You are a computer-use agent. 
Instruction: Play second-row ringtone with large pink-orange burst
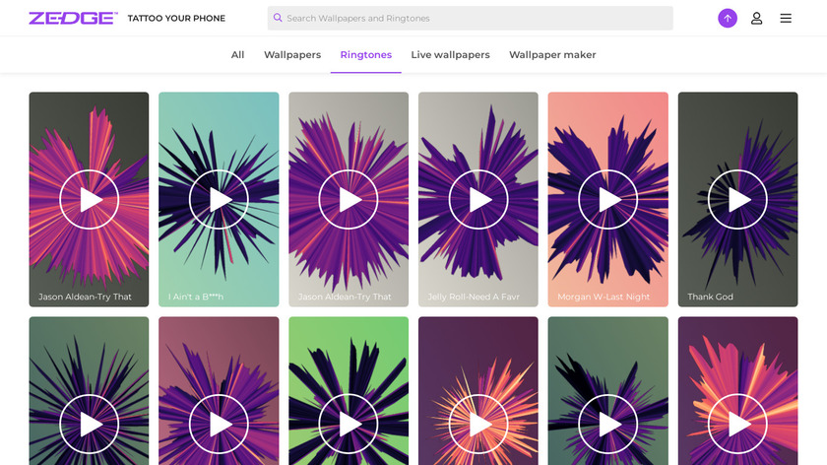[x=737, y=424]
